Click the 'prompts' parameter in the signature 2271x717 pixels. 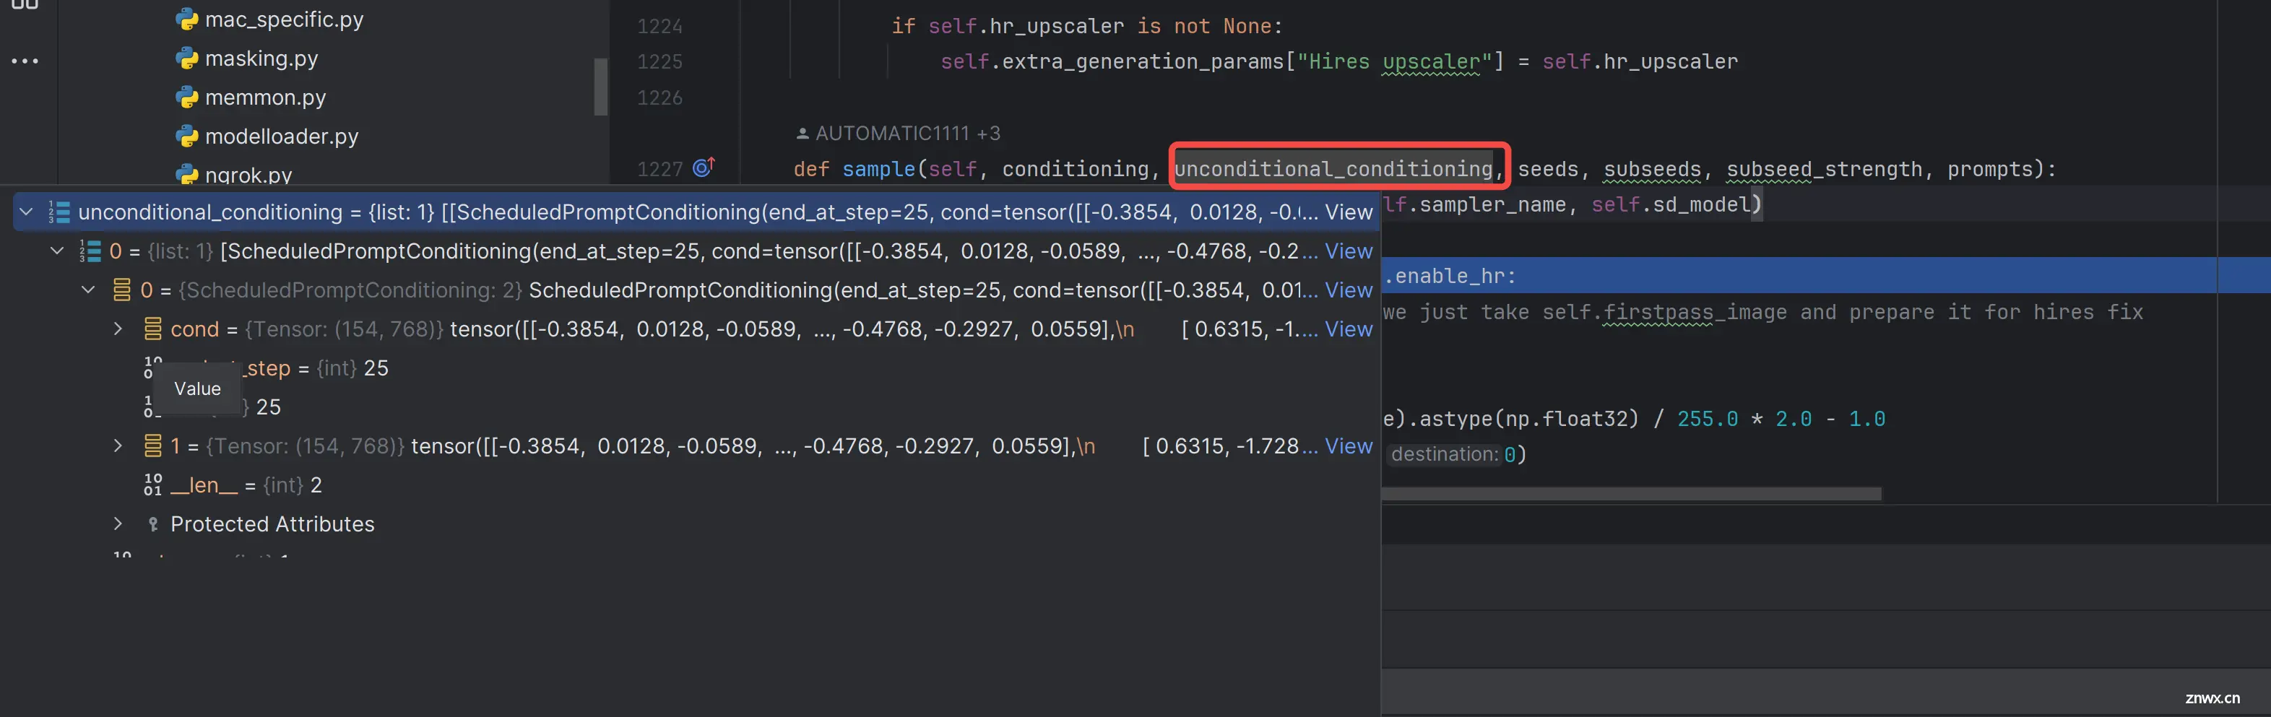click(x=1989, y=169)
